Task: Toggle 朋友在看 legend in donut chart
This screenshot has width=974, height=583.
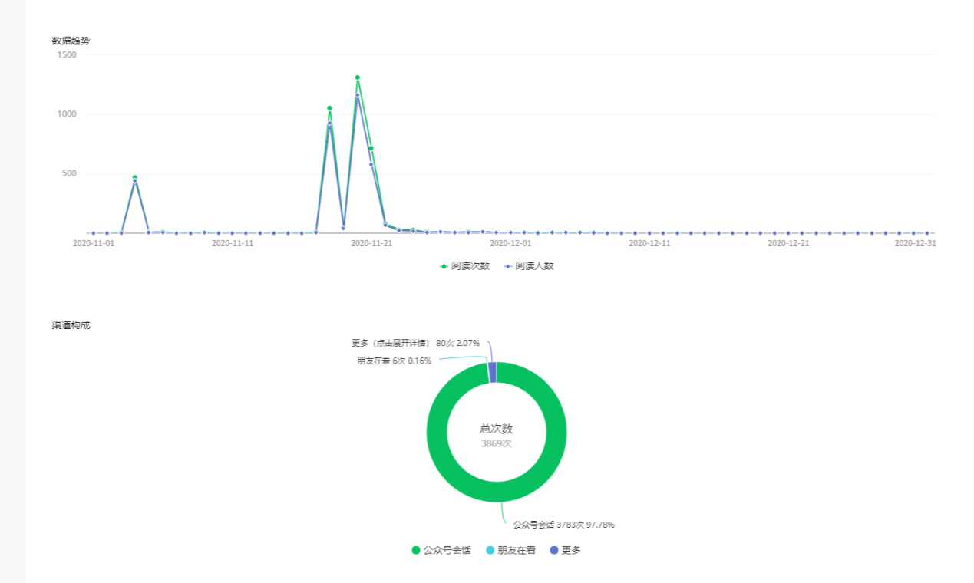Action: pyautogui.click(x=511, y=550)
